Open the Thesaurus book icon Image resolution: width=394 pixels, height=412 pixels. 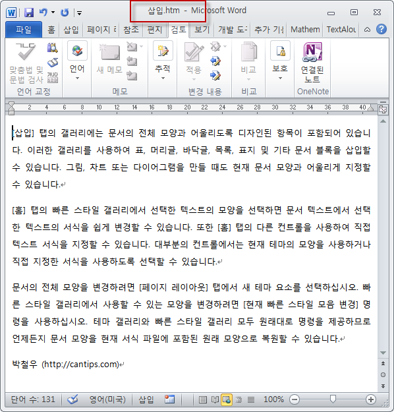(53, 63)
